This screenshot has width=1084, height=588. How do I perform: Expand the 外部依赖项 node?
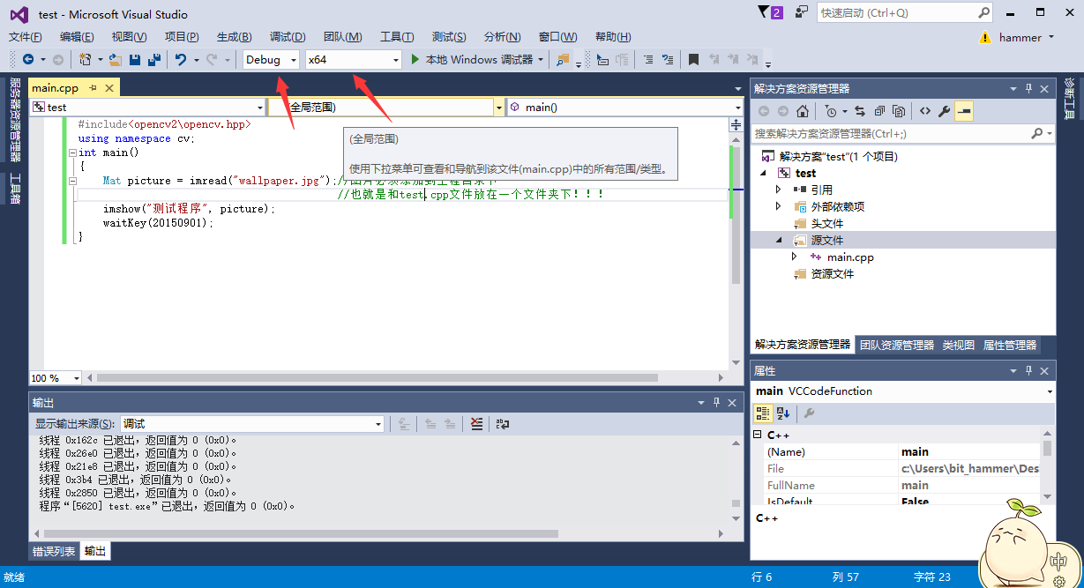click(x=778, y=206)
